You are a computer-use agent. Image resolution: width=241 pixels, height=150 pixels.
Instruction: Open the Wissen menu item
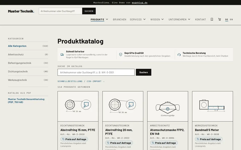(155, 19)
